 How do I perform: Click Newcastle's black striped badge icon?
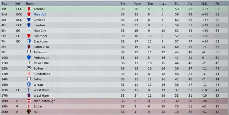click(29, 63)
